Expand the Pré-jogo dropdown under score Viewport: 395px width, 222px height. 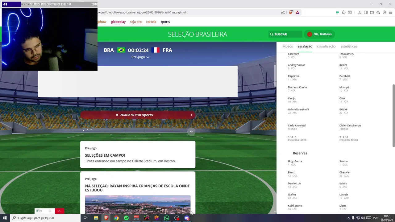(140, 57)
